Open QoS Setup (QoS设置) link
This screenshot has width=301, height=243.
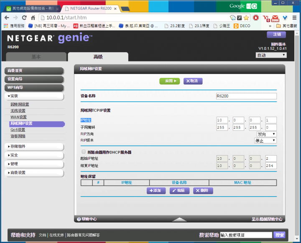point(18,130)
